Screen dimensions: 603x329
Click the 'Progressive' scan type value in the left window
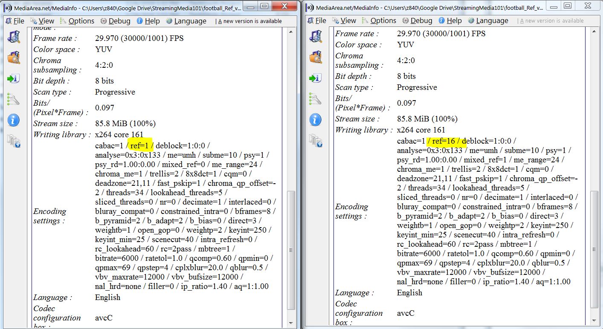click(x=115, y=92)
